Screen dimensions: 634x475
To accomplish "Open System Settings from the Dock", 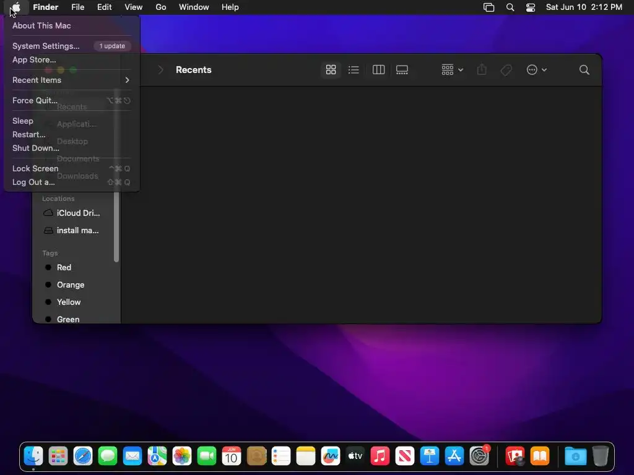I will 480,456.
